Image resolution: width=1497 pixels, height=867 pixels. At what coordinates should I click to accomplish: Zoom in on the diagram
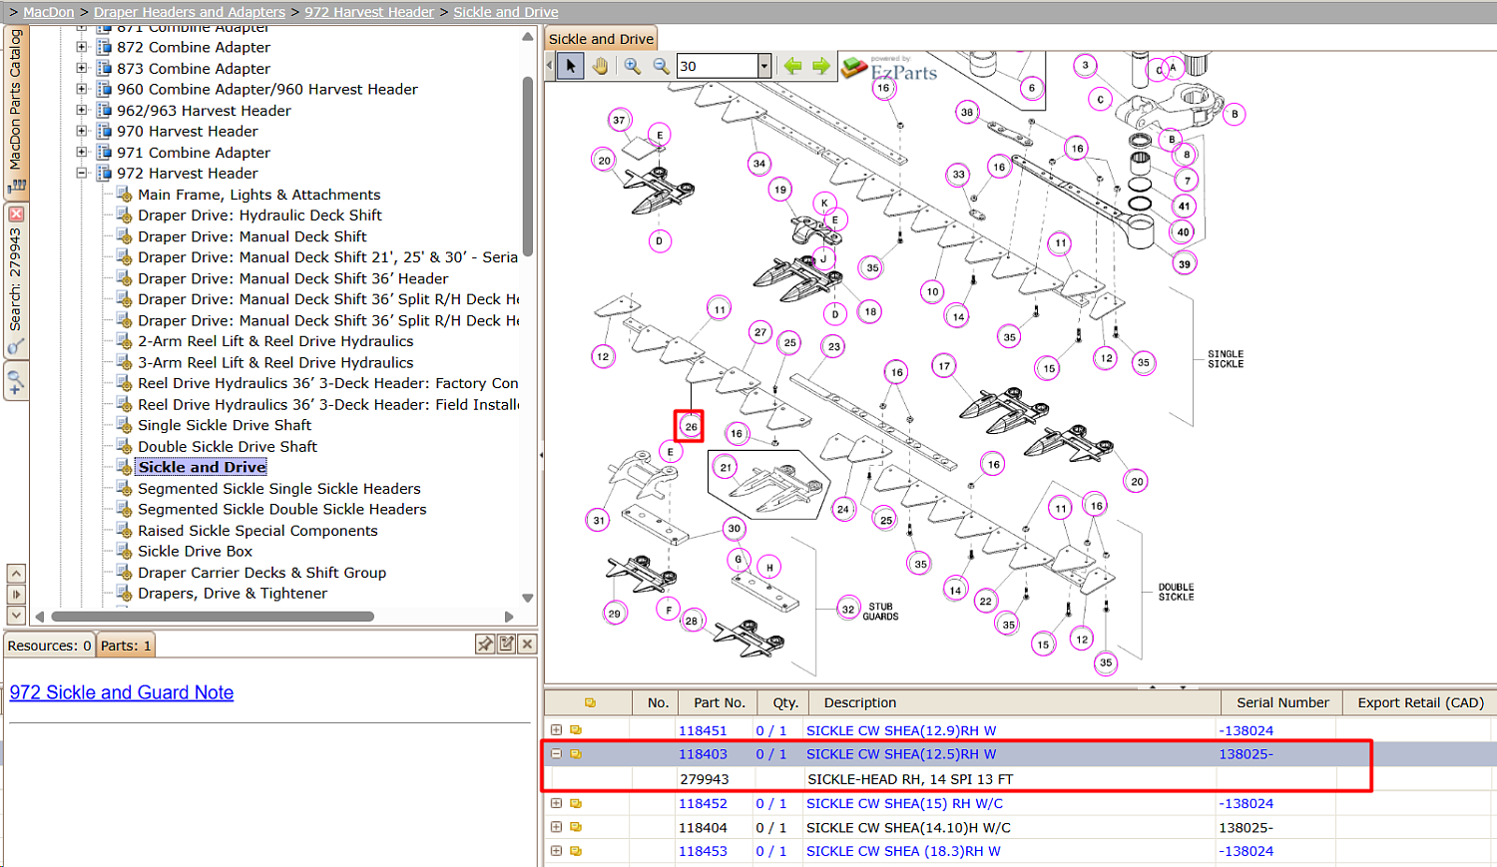(x=632, y=66)
